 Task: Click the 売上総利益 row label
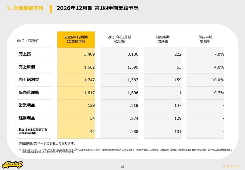(29, 80)
